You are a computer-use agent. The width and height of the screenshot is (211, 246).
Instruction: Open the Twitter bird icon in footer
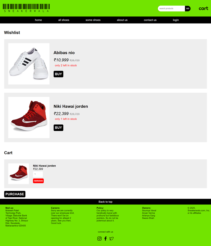click(x=112, y=238)
